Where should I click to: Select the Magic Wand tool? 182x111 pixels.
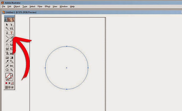pyautogui.click(x=7, y=28)
